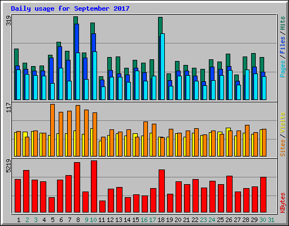Click the red KBytes bar for day 8

(x=77, y=187)
